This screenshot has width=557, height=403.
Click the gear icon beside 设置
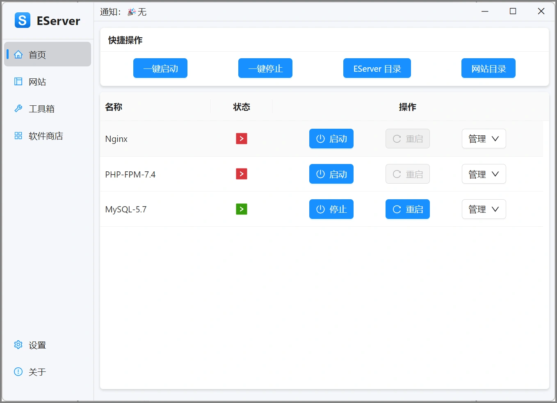point(18,345)
